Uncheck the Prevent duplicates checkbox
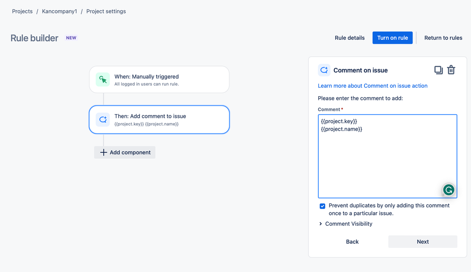 (322, 206)
